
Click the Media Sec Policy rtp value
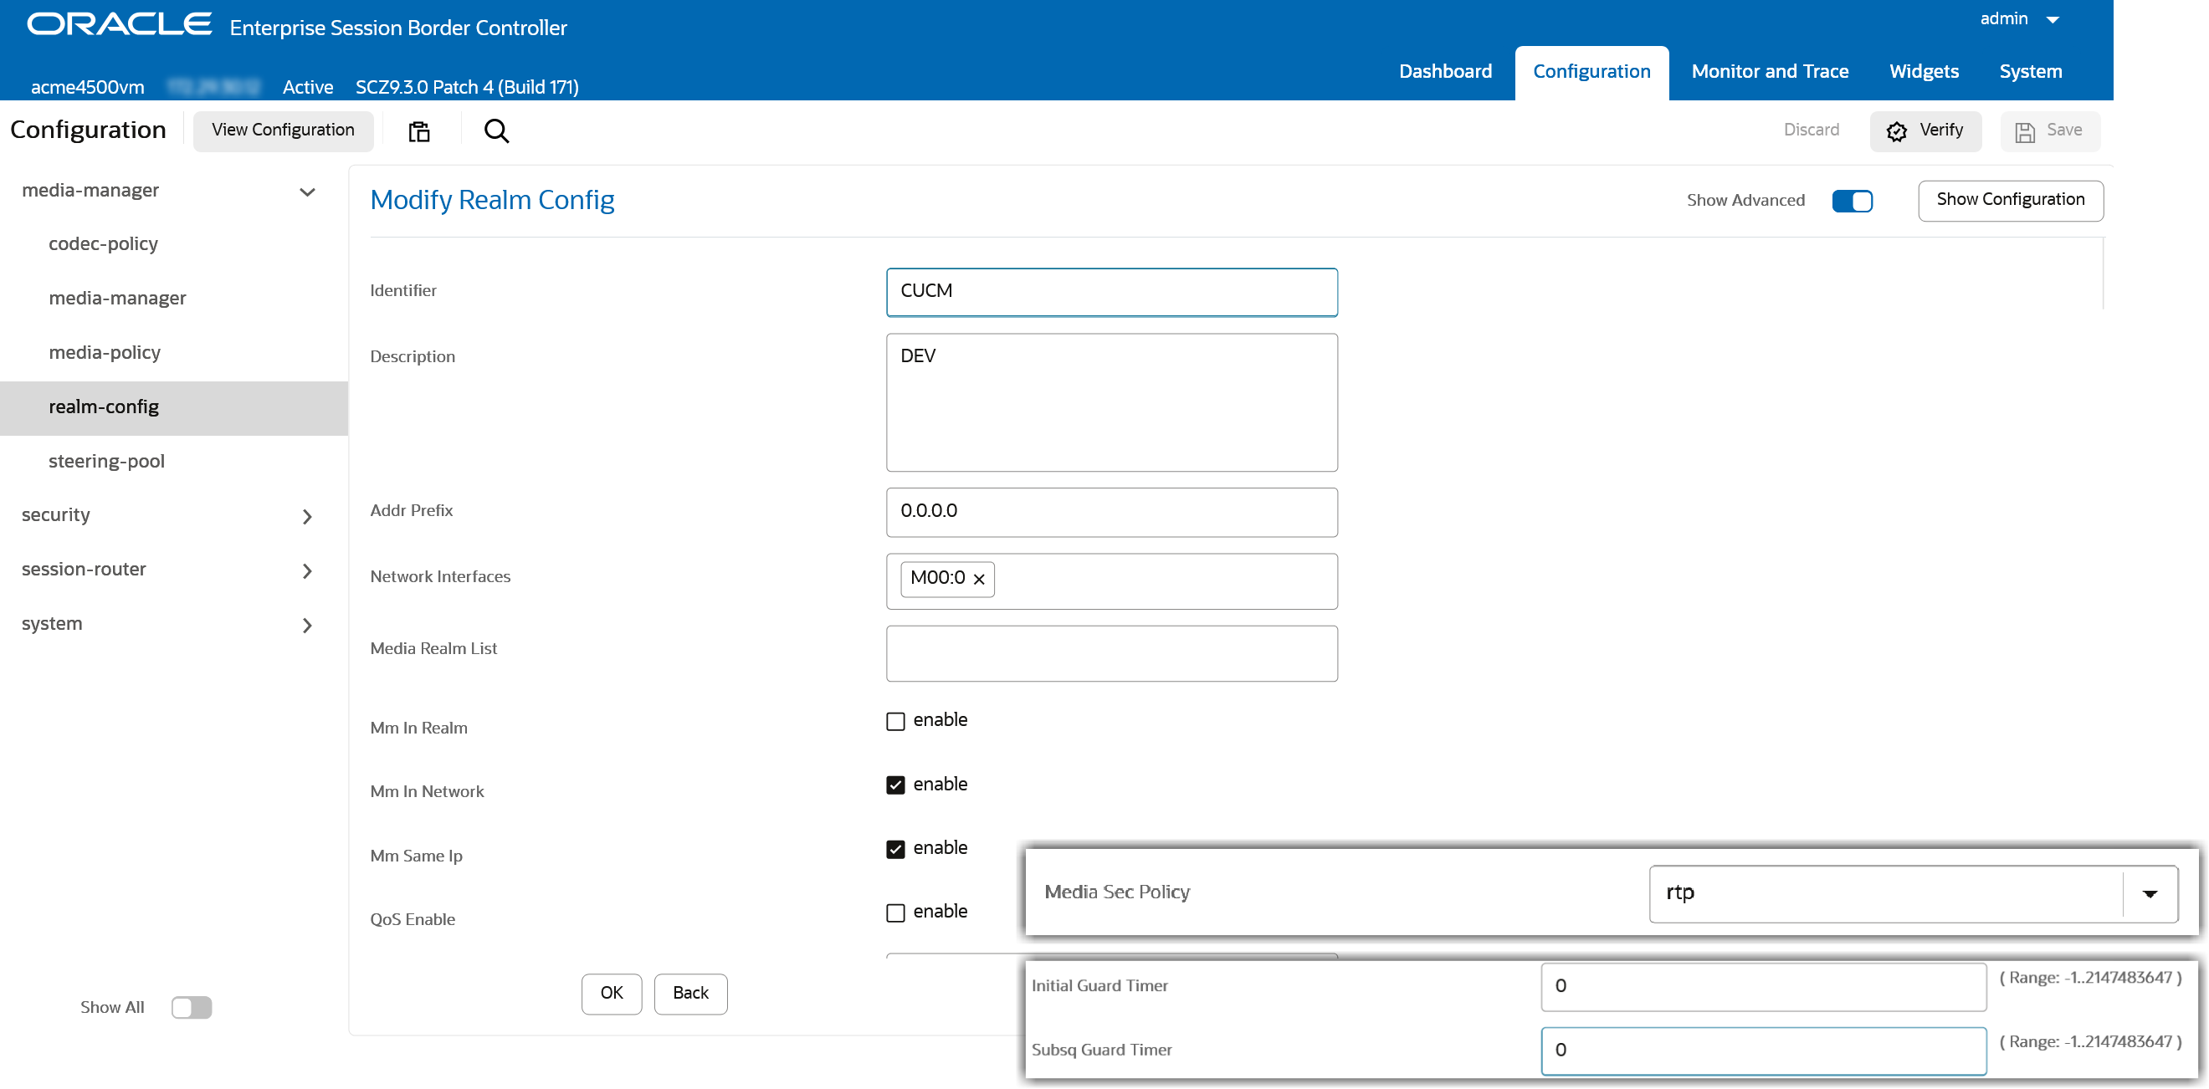pyautogui.click(x=1679, y=892)
